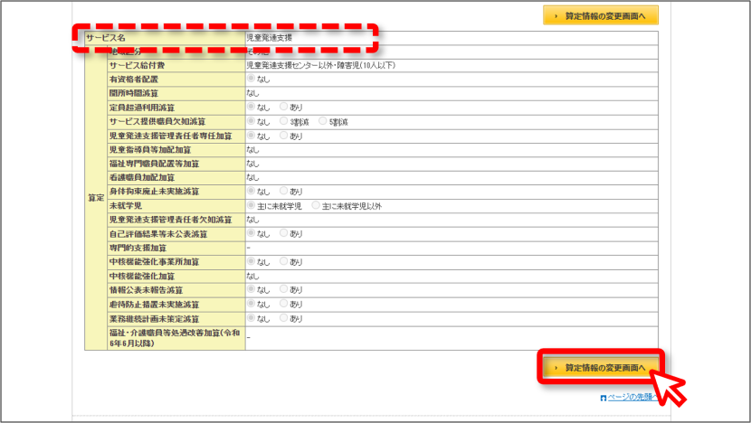The height and width of the screenshot is (423, 751).
Task: Click the page-top icon beside ページの先頭へ
Action: point(604,398)
